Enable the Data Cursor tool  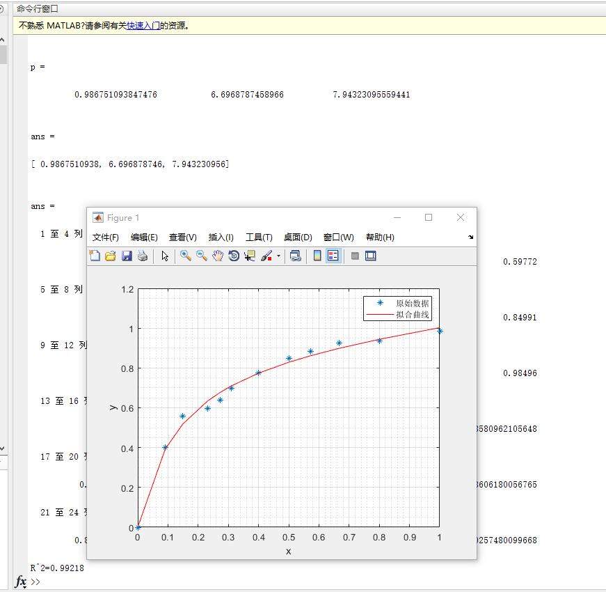(250, 256)
